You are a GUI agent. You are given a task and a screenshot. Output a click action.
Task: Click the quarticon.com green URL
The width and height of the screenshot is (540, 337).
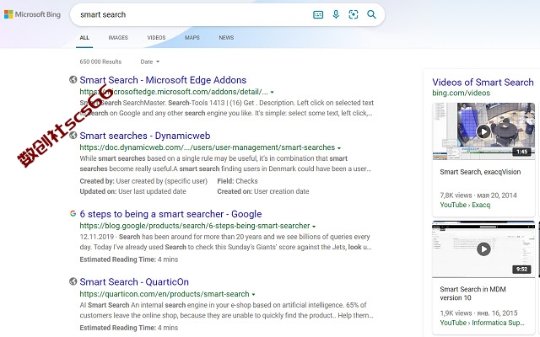tap(165, 294)
